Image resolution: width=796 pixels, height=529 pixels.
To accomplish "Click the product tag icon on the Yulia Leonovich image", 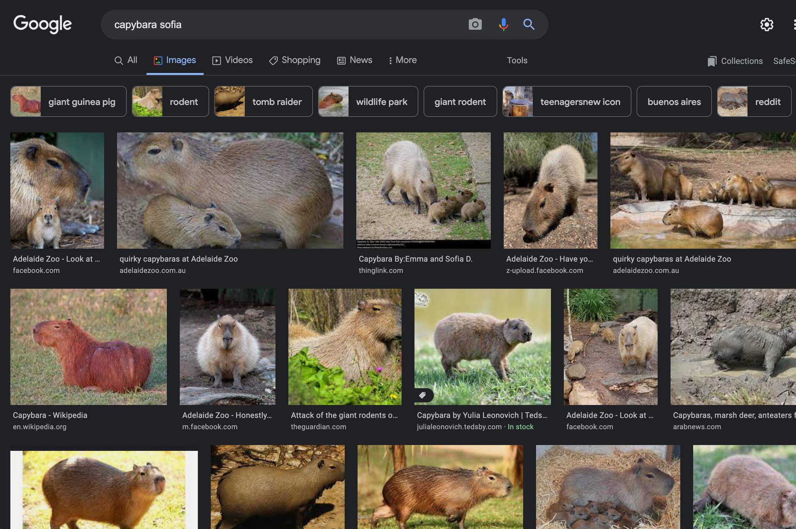I will (422, 395).
